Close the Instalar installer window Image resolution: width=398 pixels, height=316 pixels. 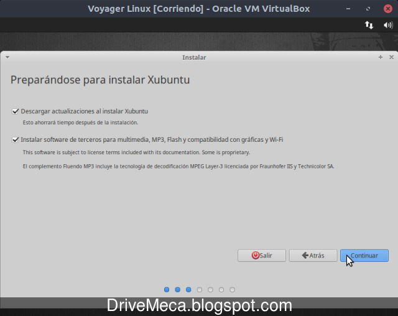[391, 57]
